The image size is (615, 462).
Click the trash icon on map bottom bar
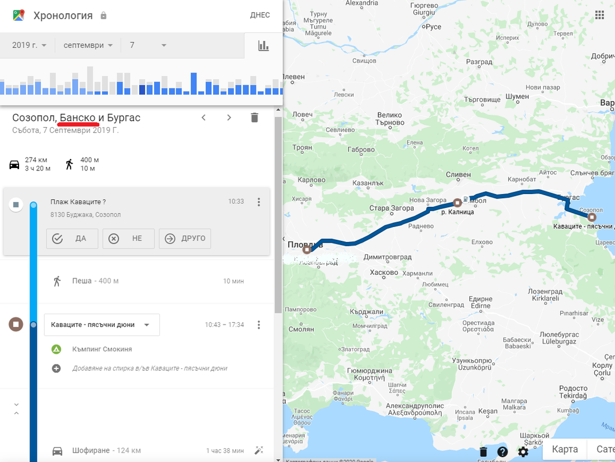pos(483,452)
